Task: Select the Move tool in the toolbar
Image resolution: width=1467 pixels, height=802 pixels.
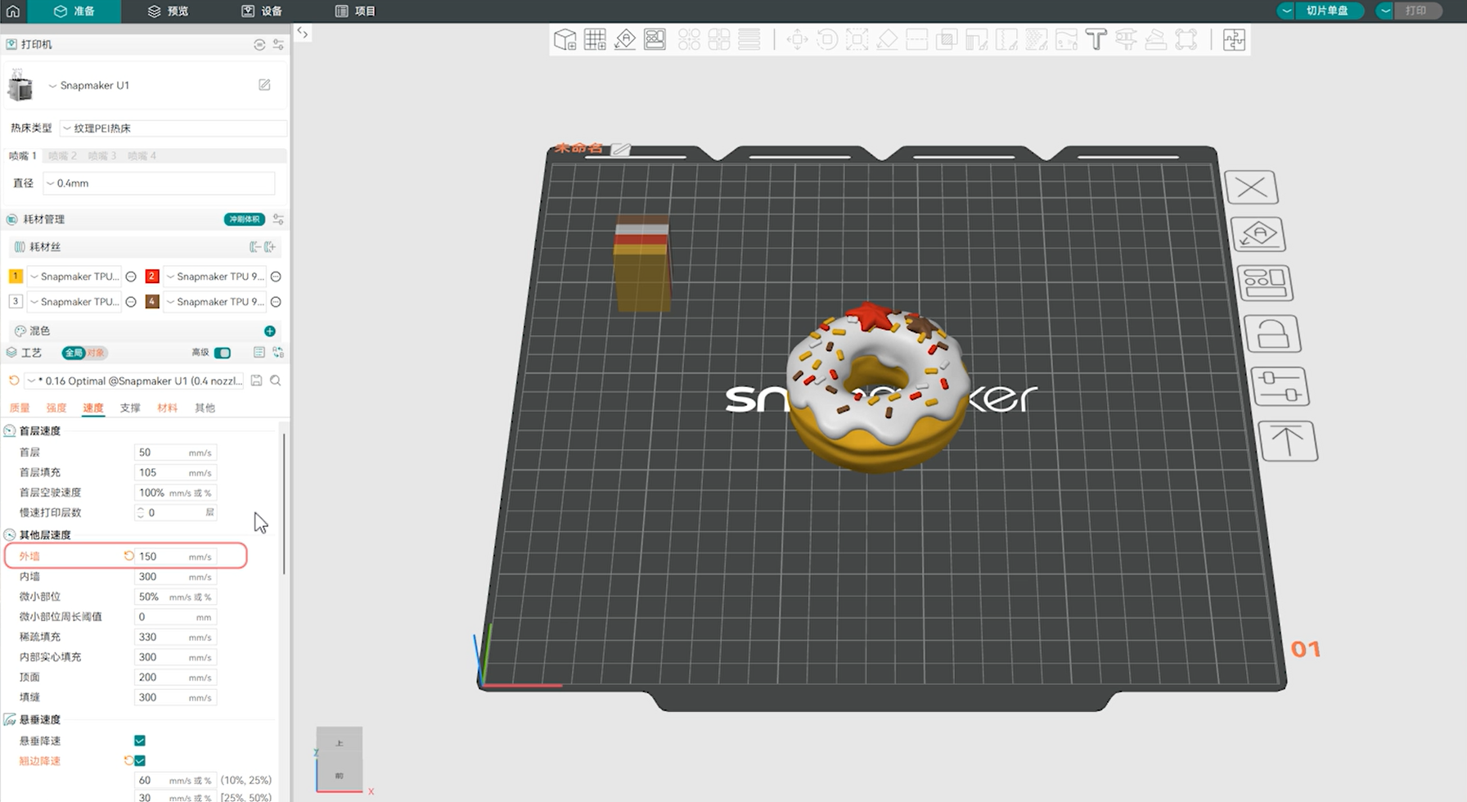Action: click(797, 39)
